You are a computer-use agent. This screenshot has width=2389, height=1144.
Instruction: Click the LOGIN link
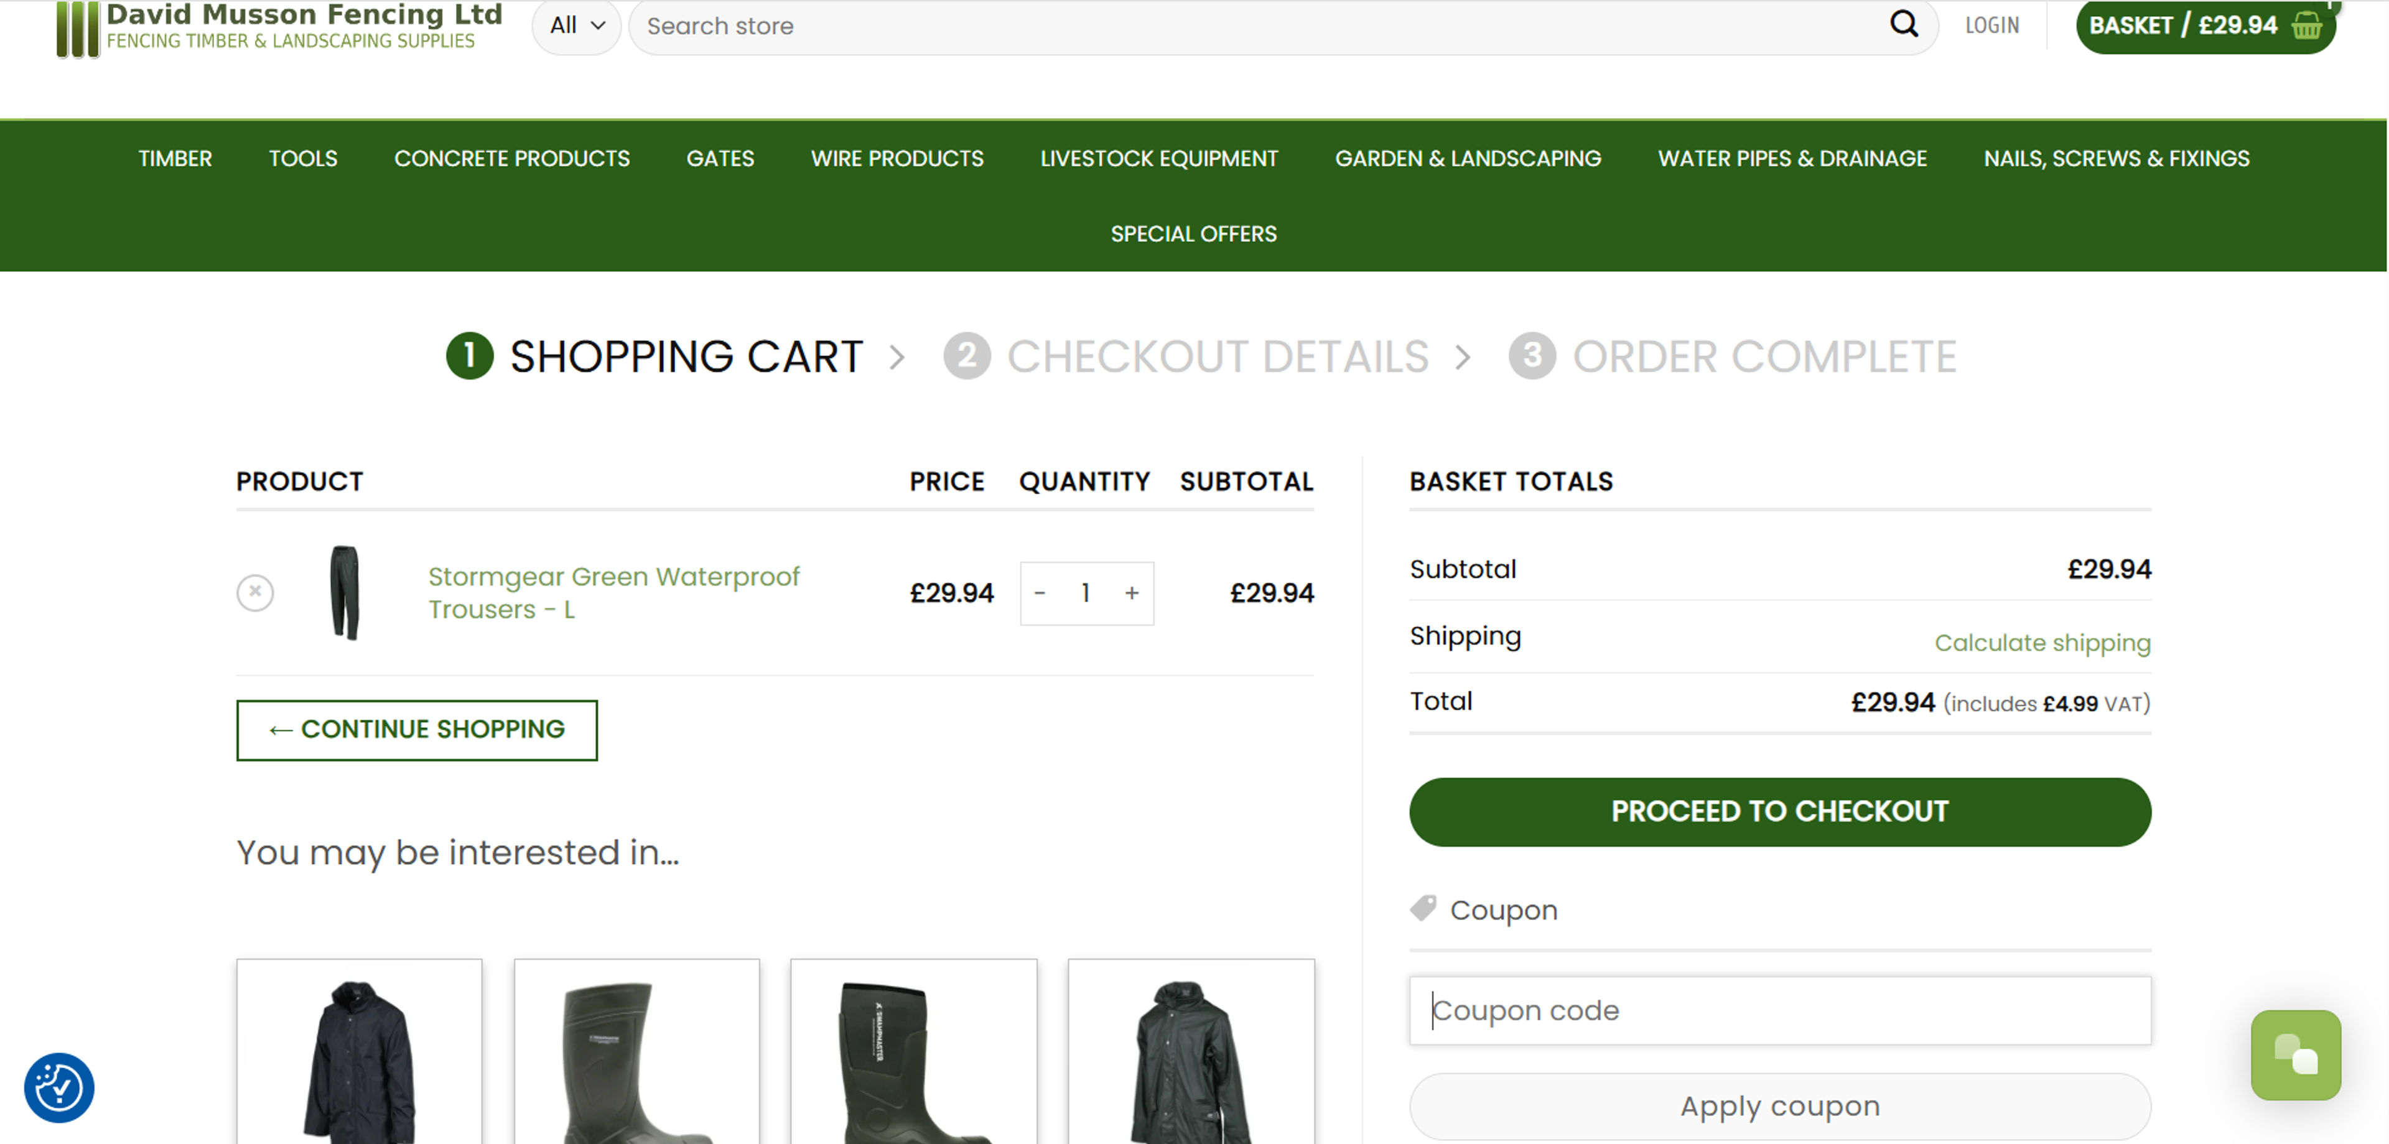[1992, 25]
